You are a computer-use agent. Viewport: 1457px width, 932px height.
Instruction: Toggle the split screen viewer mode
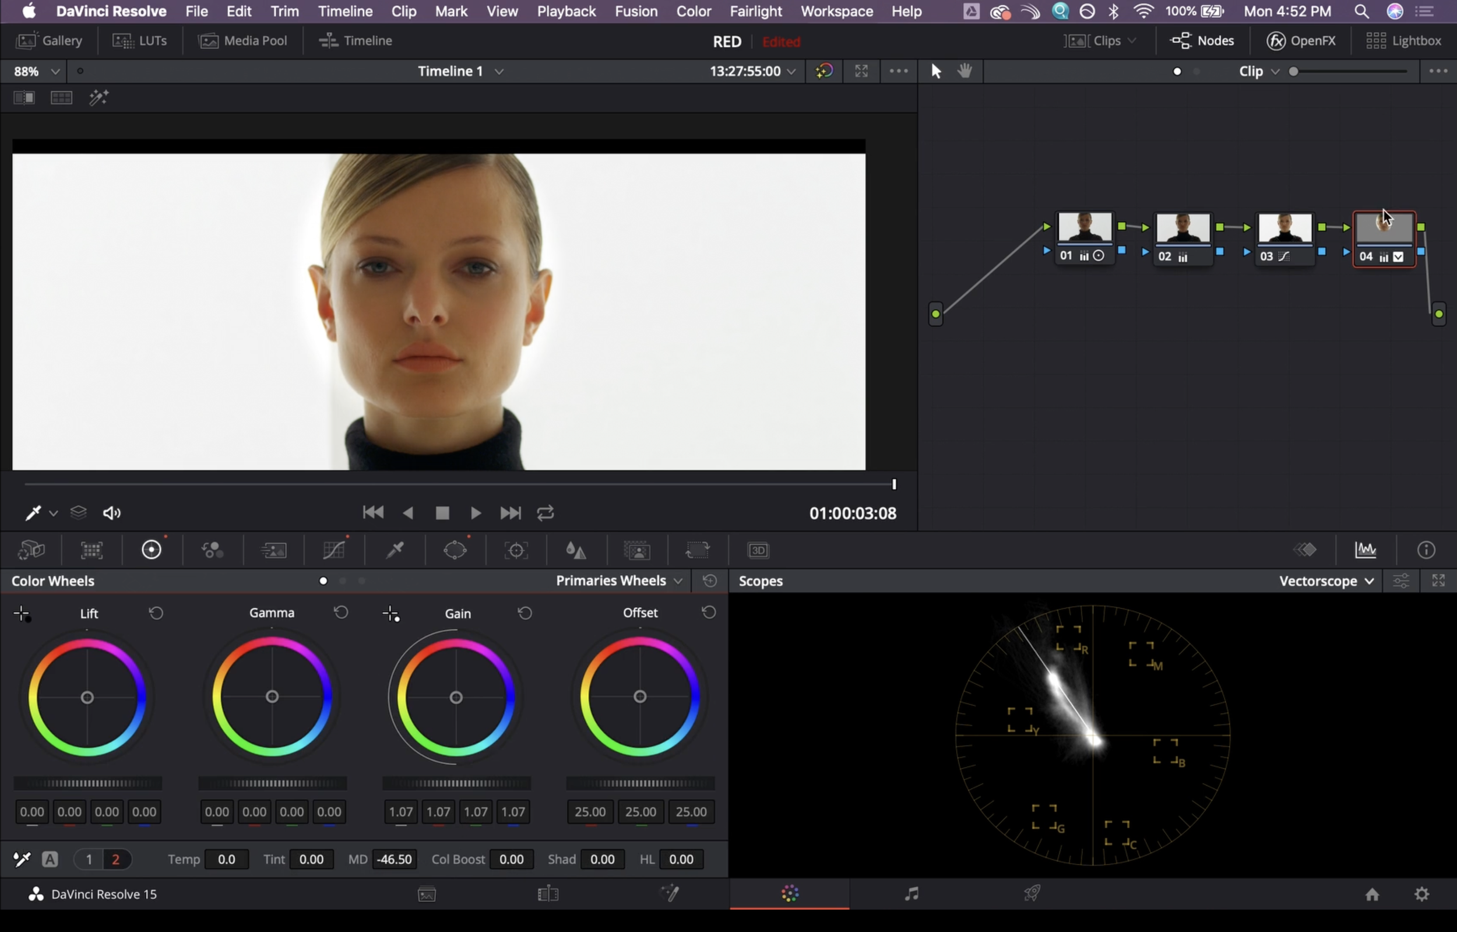coord(61,97)
